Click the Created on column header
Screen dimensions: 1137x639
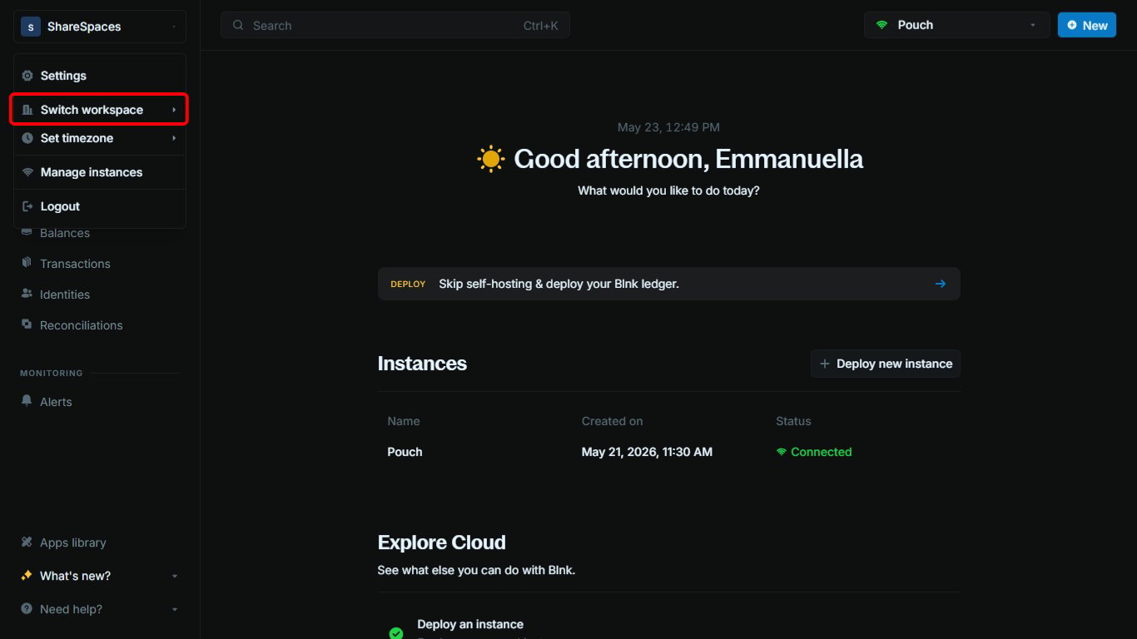[x=613, y=421]
